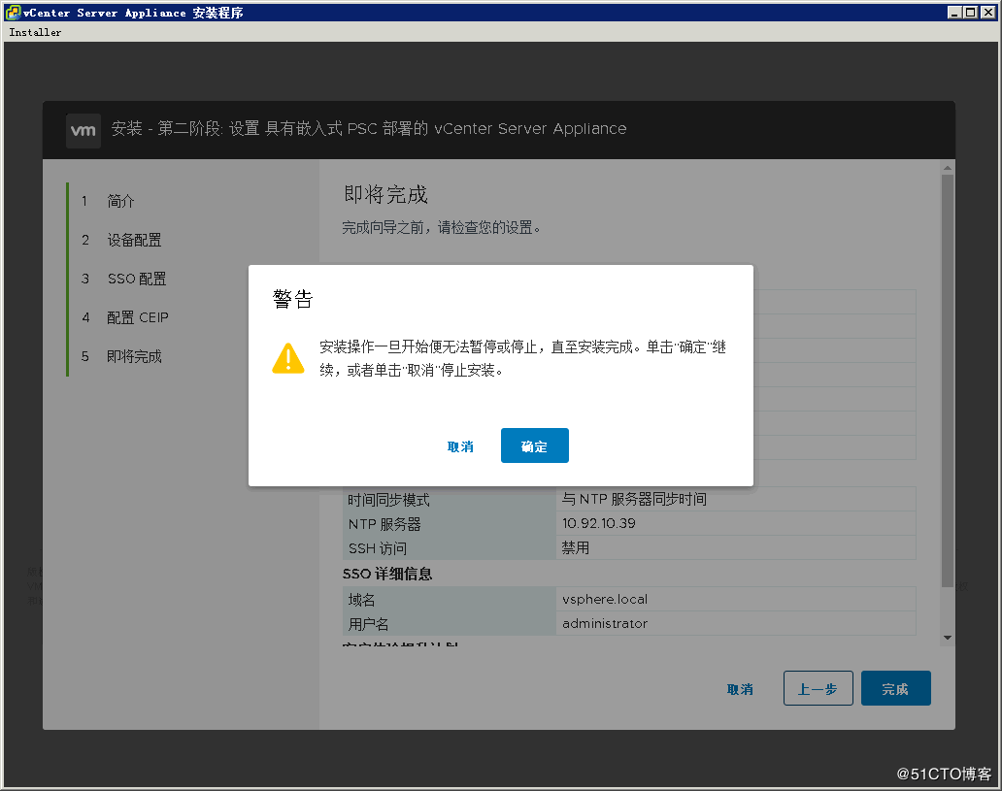Viewport: 1002px width, 791px height.
Task: Click the vCenter installer title bar icon
Action: point(13,13)
